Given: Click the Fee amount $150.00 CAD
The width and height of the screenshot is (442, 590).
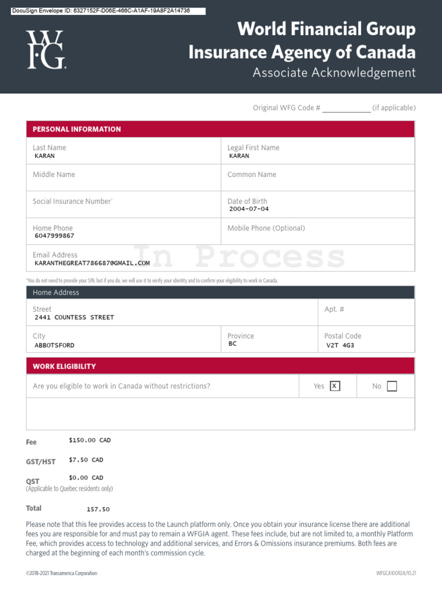Looking at the screenshot, I should point(90,440).
